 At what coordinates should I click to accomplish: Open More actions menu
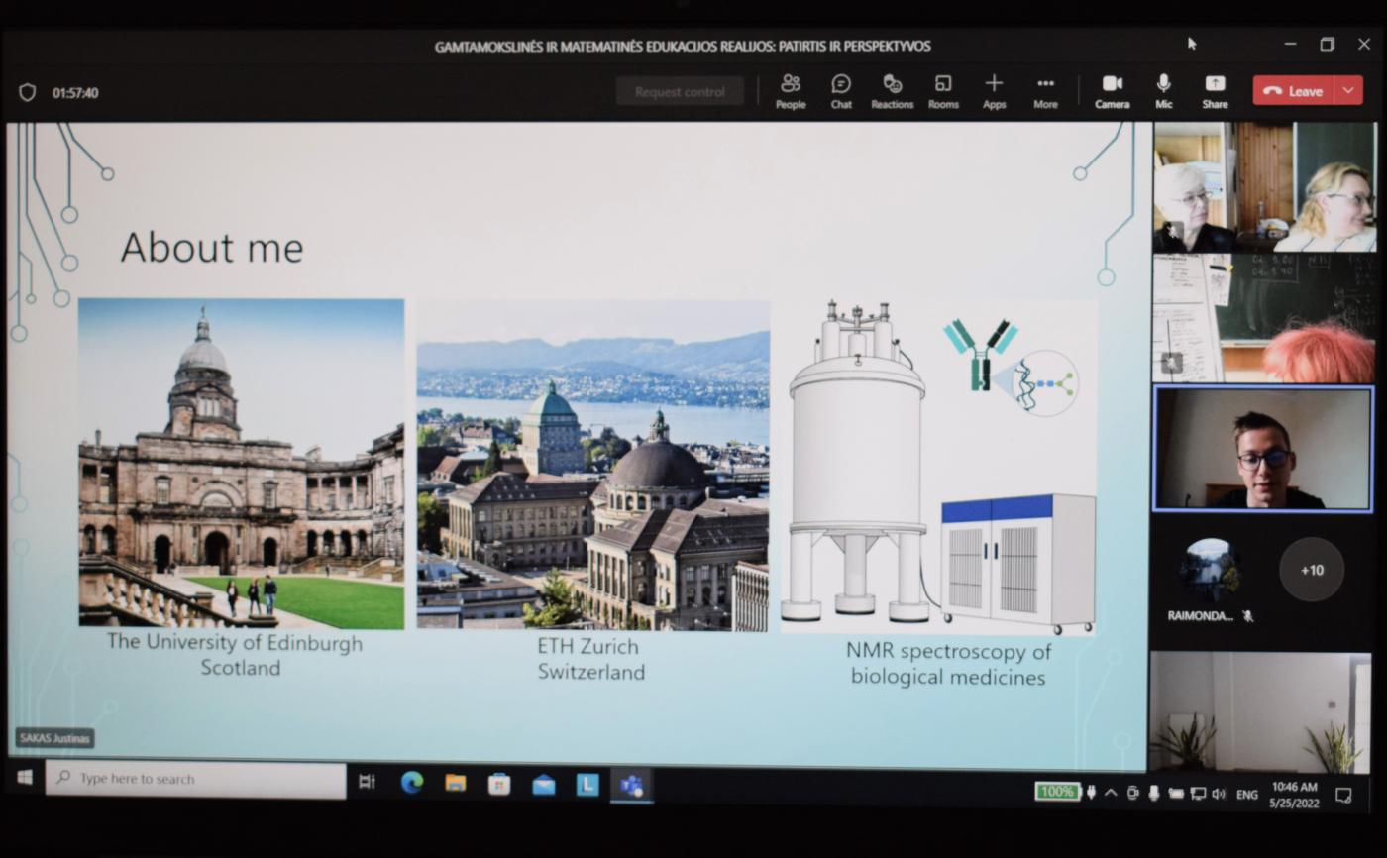pos(1045,91)
